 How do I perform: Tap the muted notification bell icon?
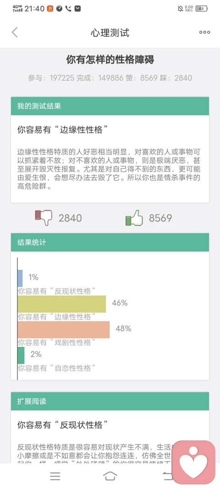[181, 9]
